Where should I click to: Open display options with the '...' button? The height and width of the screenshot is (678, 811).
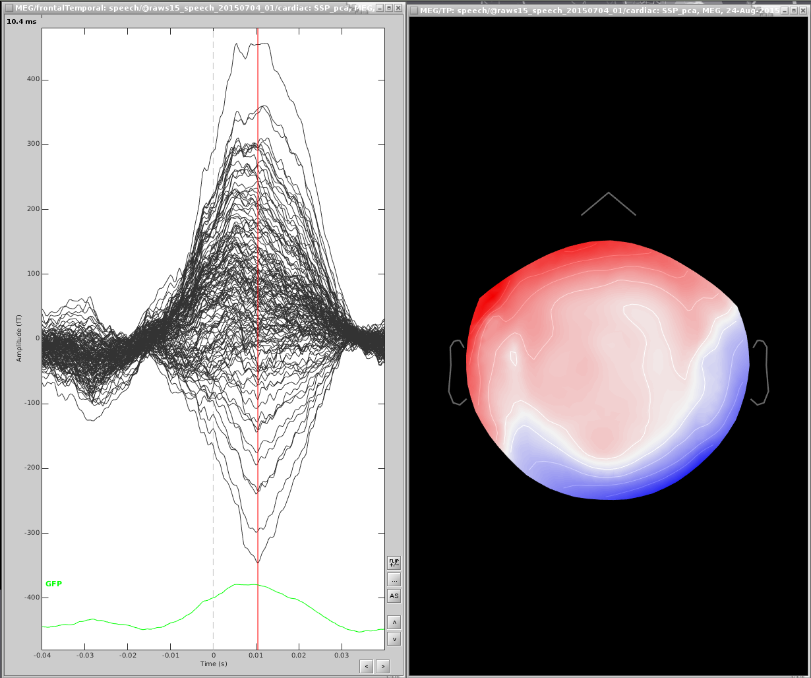(x=394, y=580)
